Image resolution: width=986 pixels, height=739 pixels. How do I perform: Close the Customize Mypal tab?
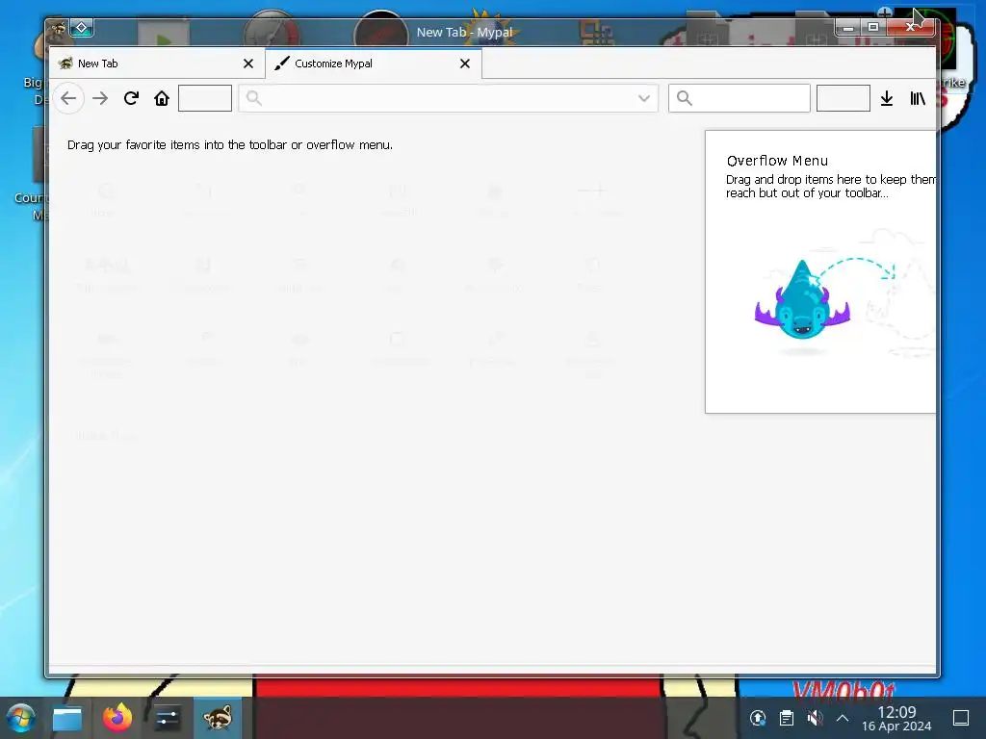(465, 64)
